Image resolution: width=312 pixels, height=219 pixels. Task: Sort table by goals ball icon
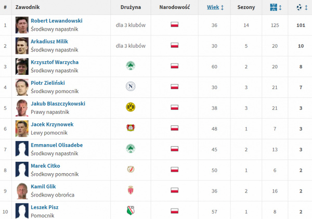click(298, 7)
